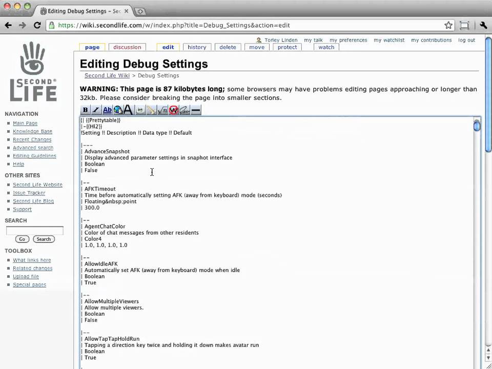Open a new browser tab

(140, 11)
